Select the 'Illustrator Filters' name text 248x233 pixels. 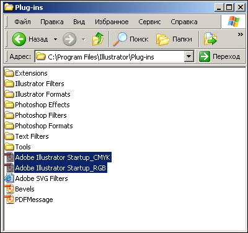point(40,84)
